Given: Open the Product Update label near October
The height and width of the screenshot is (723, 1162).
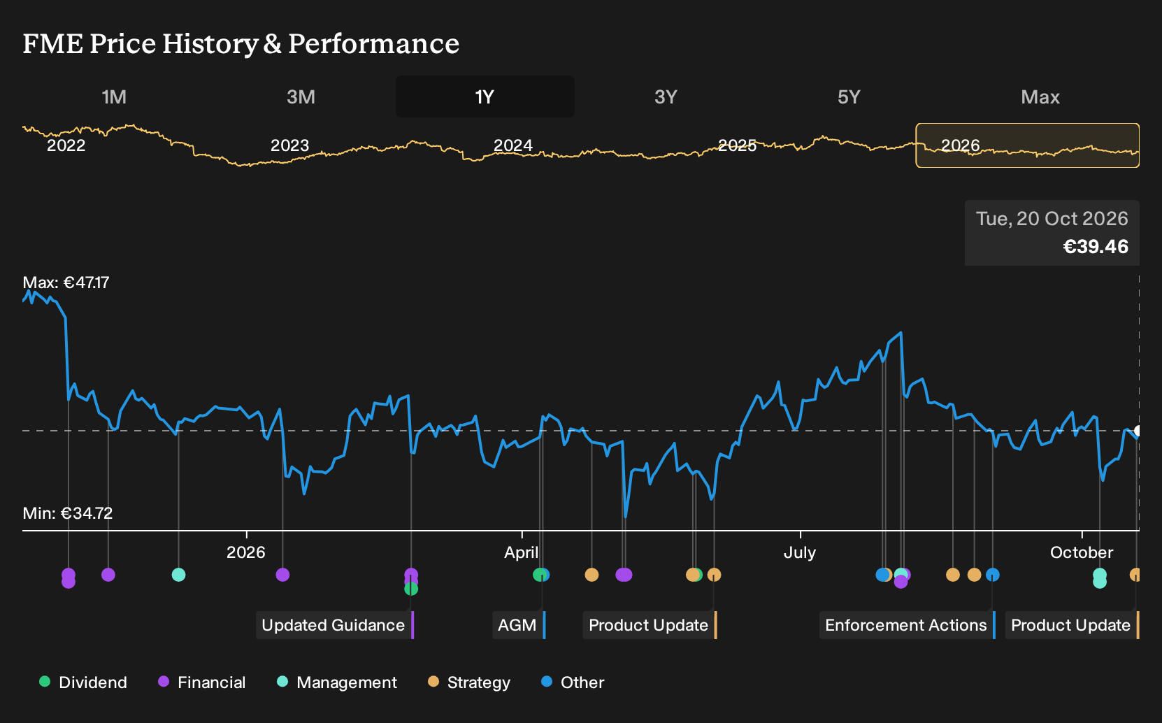Looking at the screenshot, I should click(1072, 625).
